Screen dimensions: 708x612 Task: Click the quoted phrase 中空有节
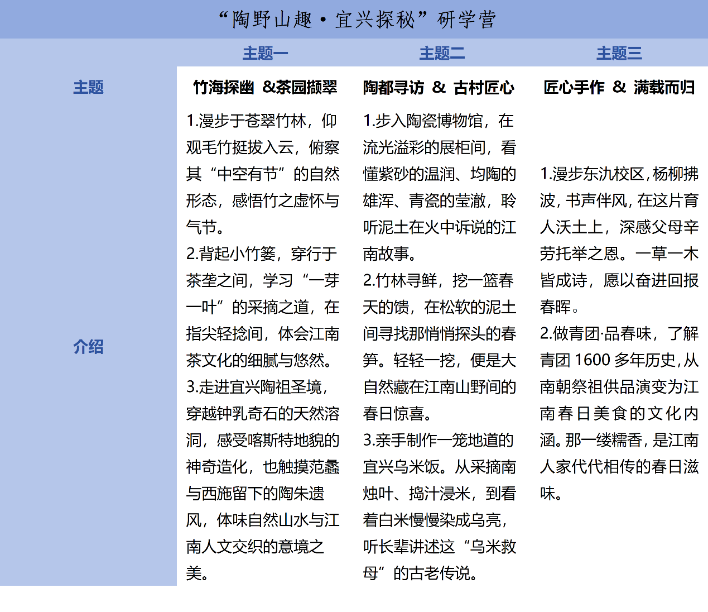tap(247, 174)
